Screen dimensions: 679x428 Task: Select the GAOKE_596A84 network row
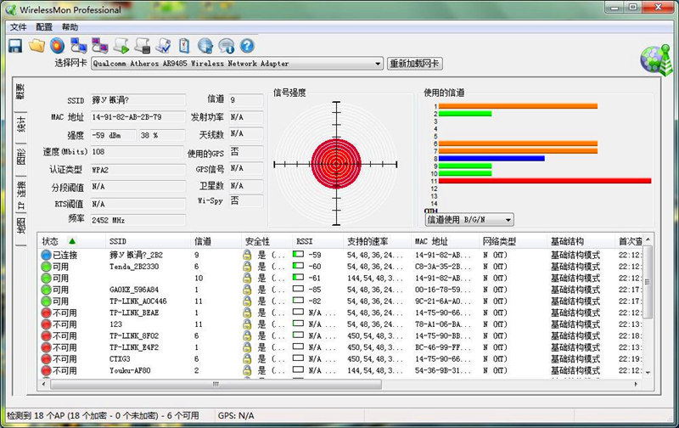pyautogui.click(x=137, y=290)
